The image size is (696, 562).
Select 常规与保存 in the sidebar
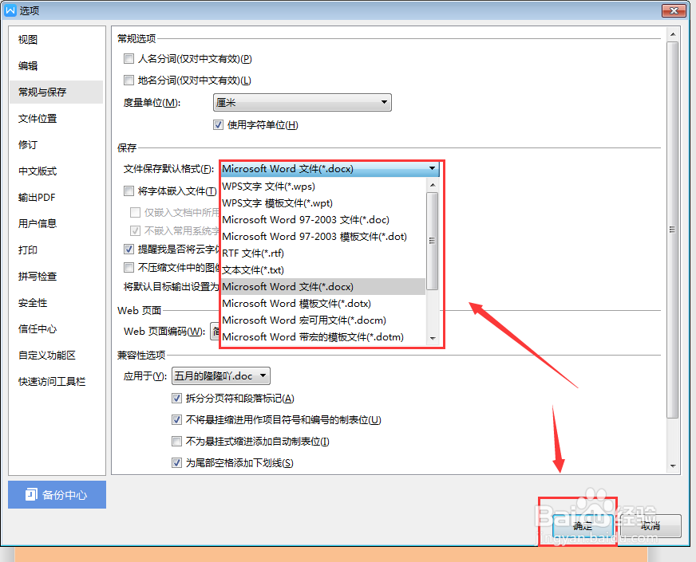[57, 92]
